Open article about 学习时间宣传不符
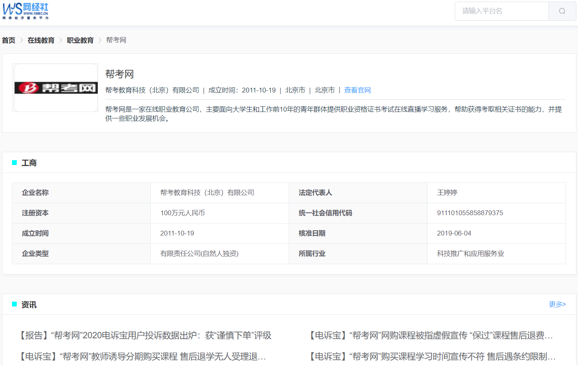Screen dimensions: 578x365 (x=431, y=356)
